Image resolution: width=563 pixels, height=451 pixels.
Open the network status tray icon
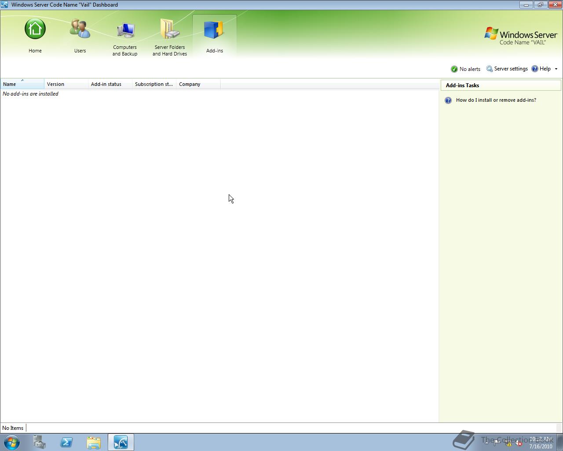(508, 443)
